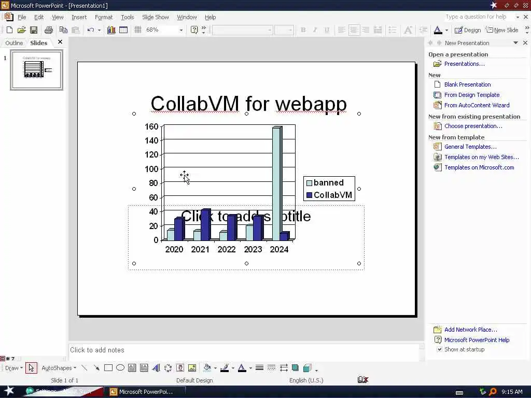This screenshot has height=398, width=531.
Task: Click the system tray magnifier icon
Action: 493,392
